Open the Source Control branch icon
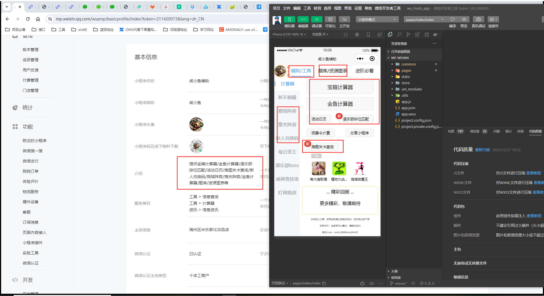The height and width of the screenshot is (296, 544). 408,34
